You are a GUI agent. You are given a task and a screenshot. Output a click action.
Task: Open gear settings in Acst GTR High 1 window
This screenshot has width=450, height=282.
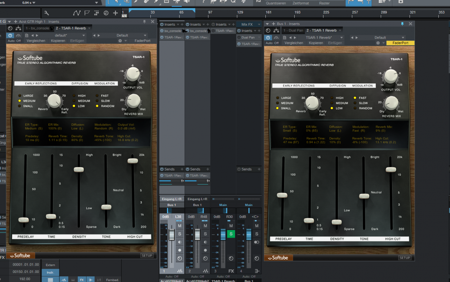coord(120,41)
